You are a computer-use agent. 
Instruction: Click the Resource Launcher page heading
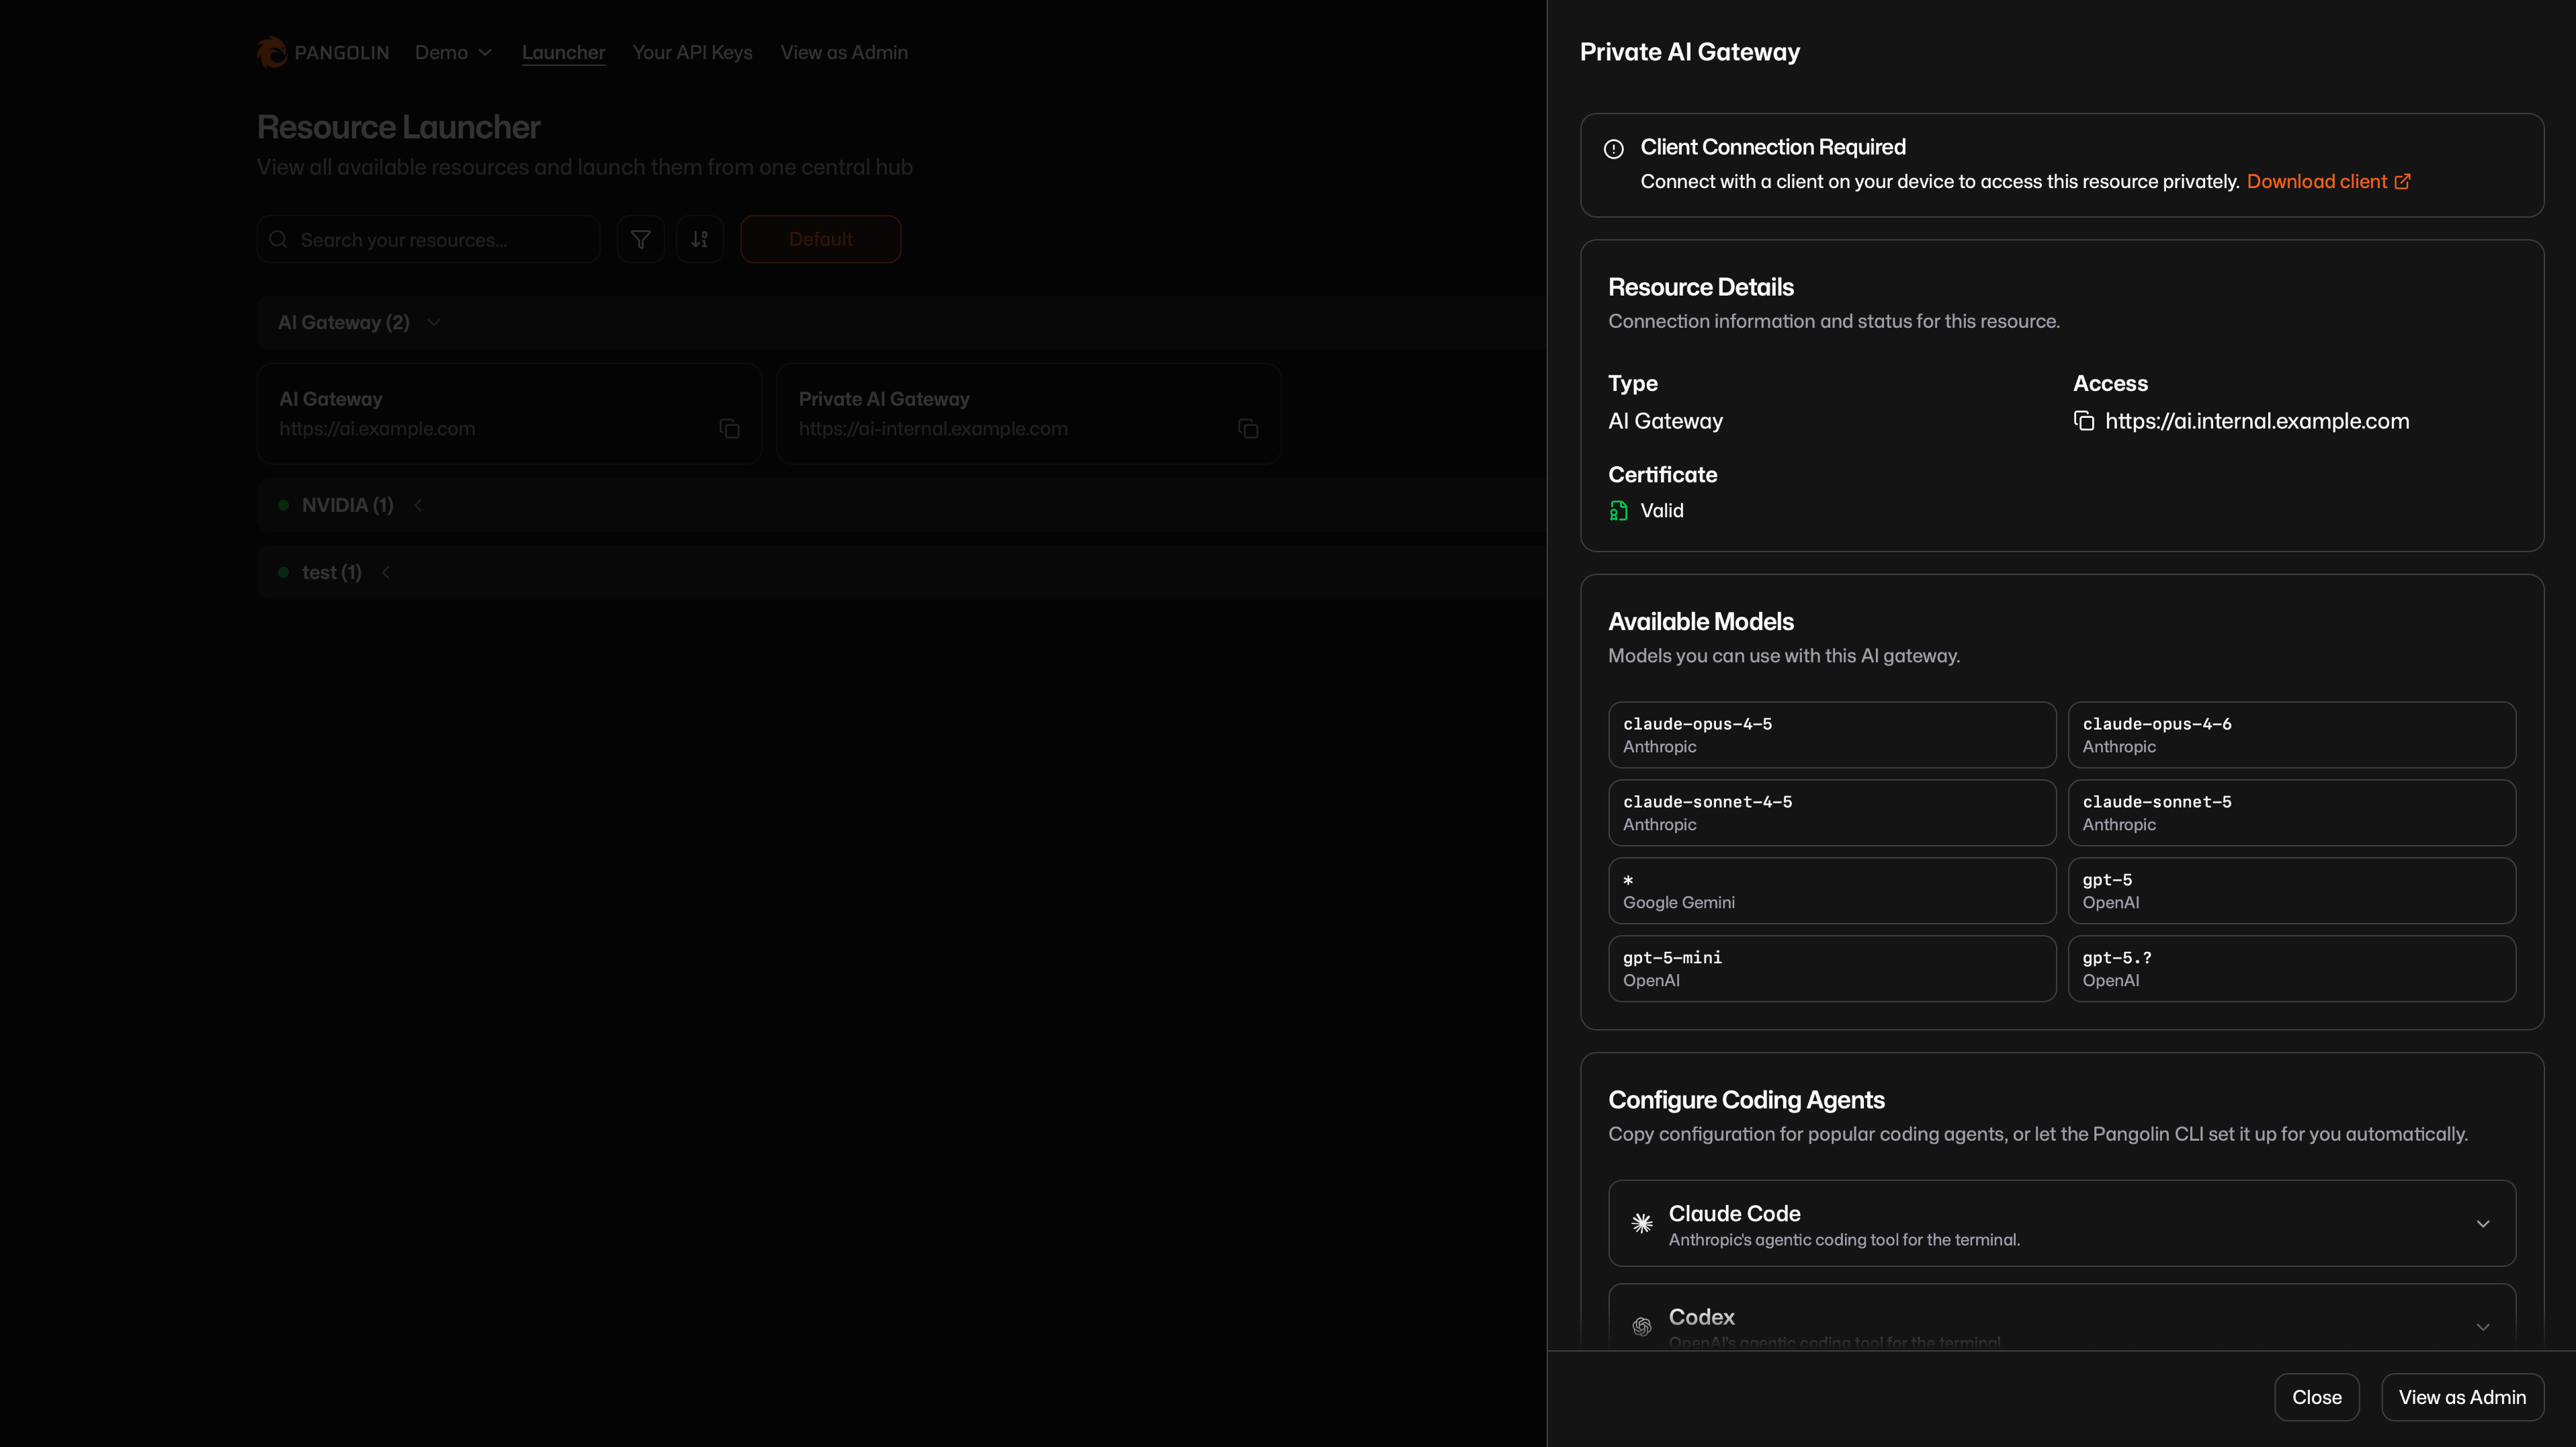tap(398, 127)
